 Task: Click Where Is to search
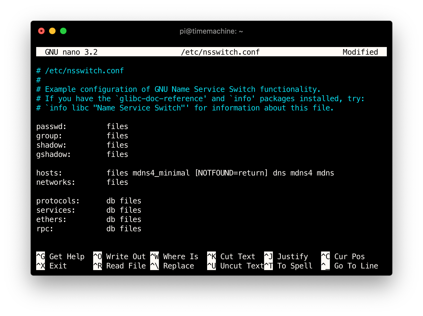point(180,256)
